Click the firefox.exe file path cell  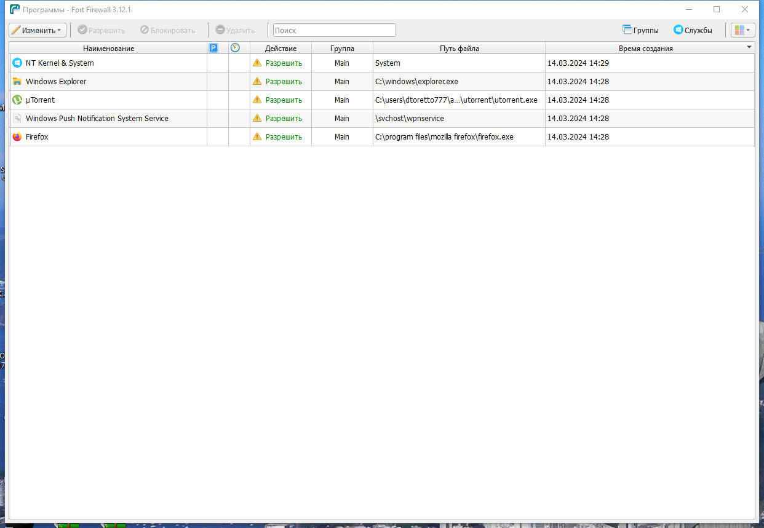point(459,136)
